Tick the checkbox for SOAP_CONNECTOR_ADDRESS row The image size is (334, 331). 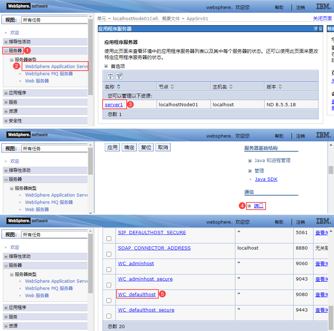point(109,254)
